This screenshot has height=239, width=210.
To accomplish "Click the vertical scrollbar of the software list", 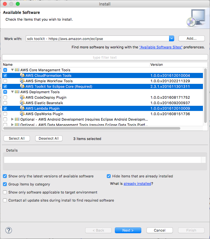I will click(205, 95).
